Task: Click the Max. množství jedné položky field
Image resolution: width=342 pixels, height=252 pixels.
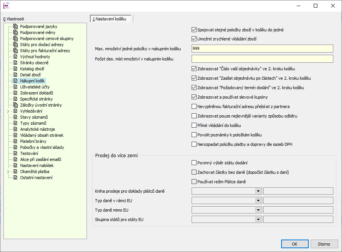Action: click(x=262, y=49)
